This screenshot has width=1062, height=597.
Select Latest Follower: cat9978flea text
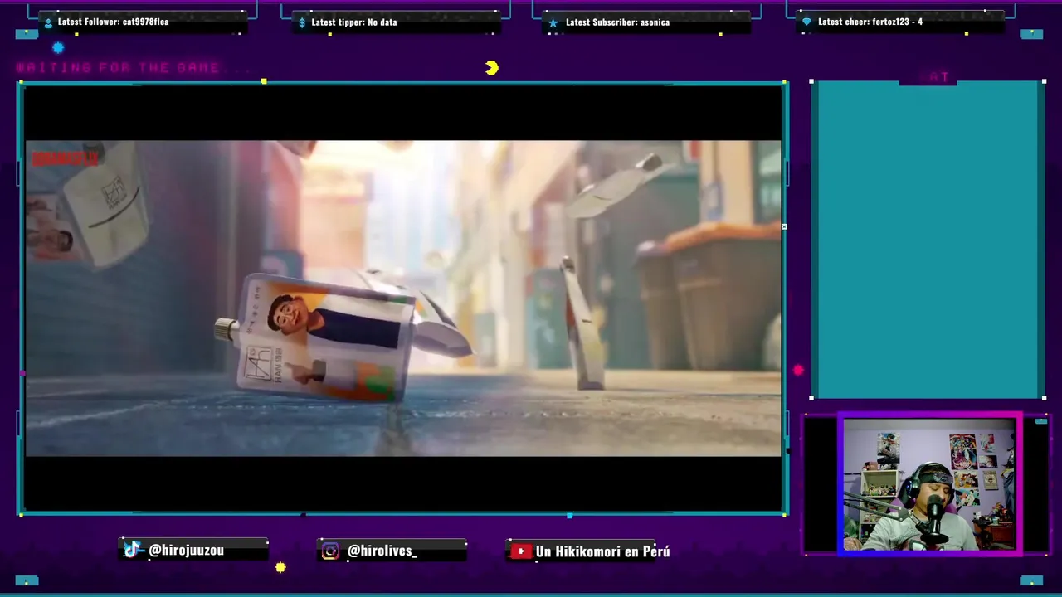[114, 22]
